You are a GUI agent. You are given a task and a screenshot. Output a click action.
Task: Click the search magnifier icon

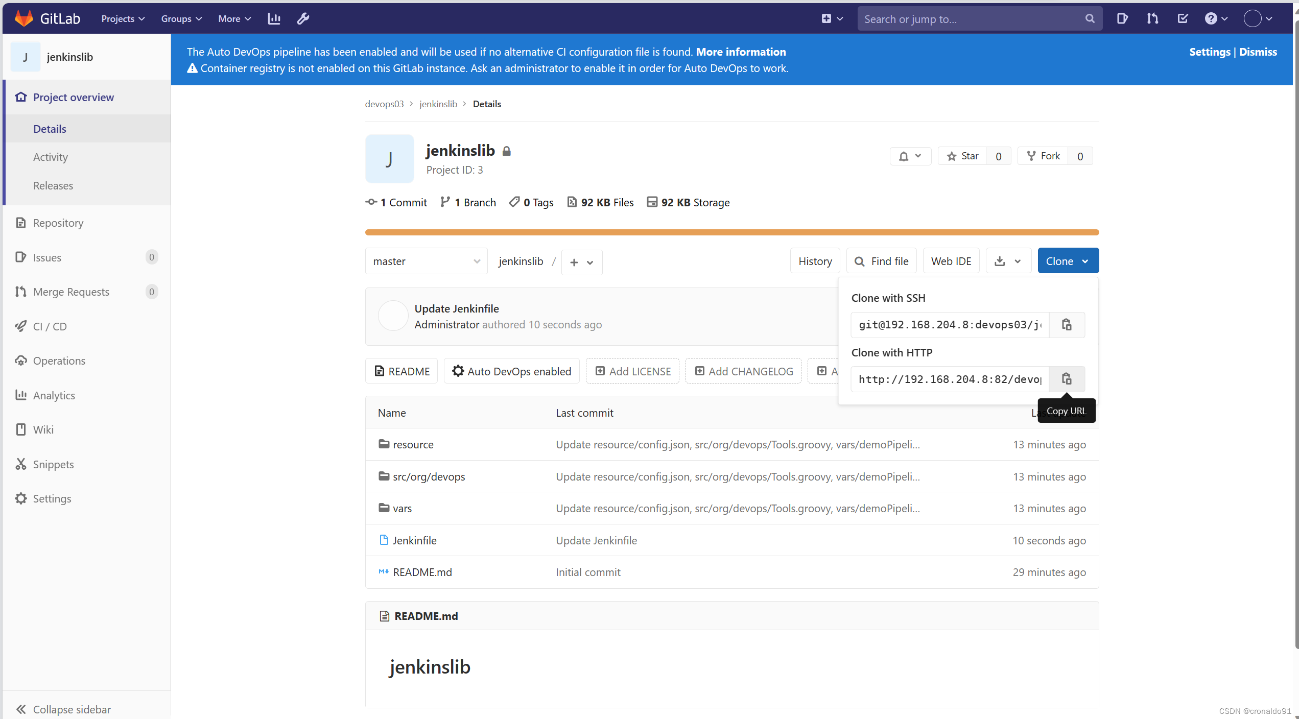pyautogui.click(x=1090, y=19)
